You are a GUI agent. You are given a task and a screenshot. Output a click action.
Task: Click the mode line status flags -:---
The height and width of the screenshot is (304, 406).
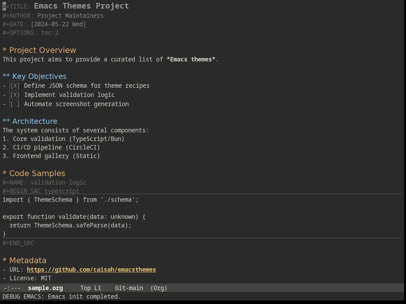pos(12,288)
